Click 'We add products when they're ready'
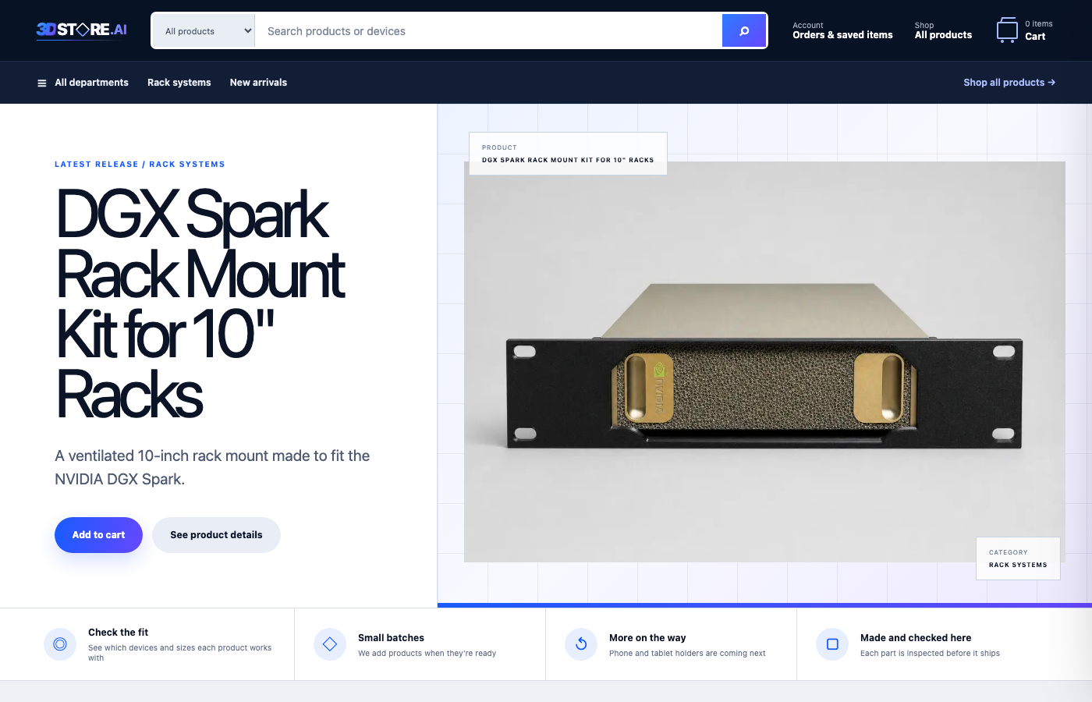The height and width of the screenshot is (702, 1092). pos(427,654)
